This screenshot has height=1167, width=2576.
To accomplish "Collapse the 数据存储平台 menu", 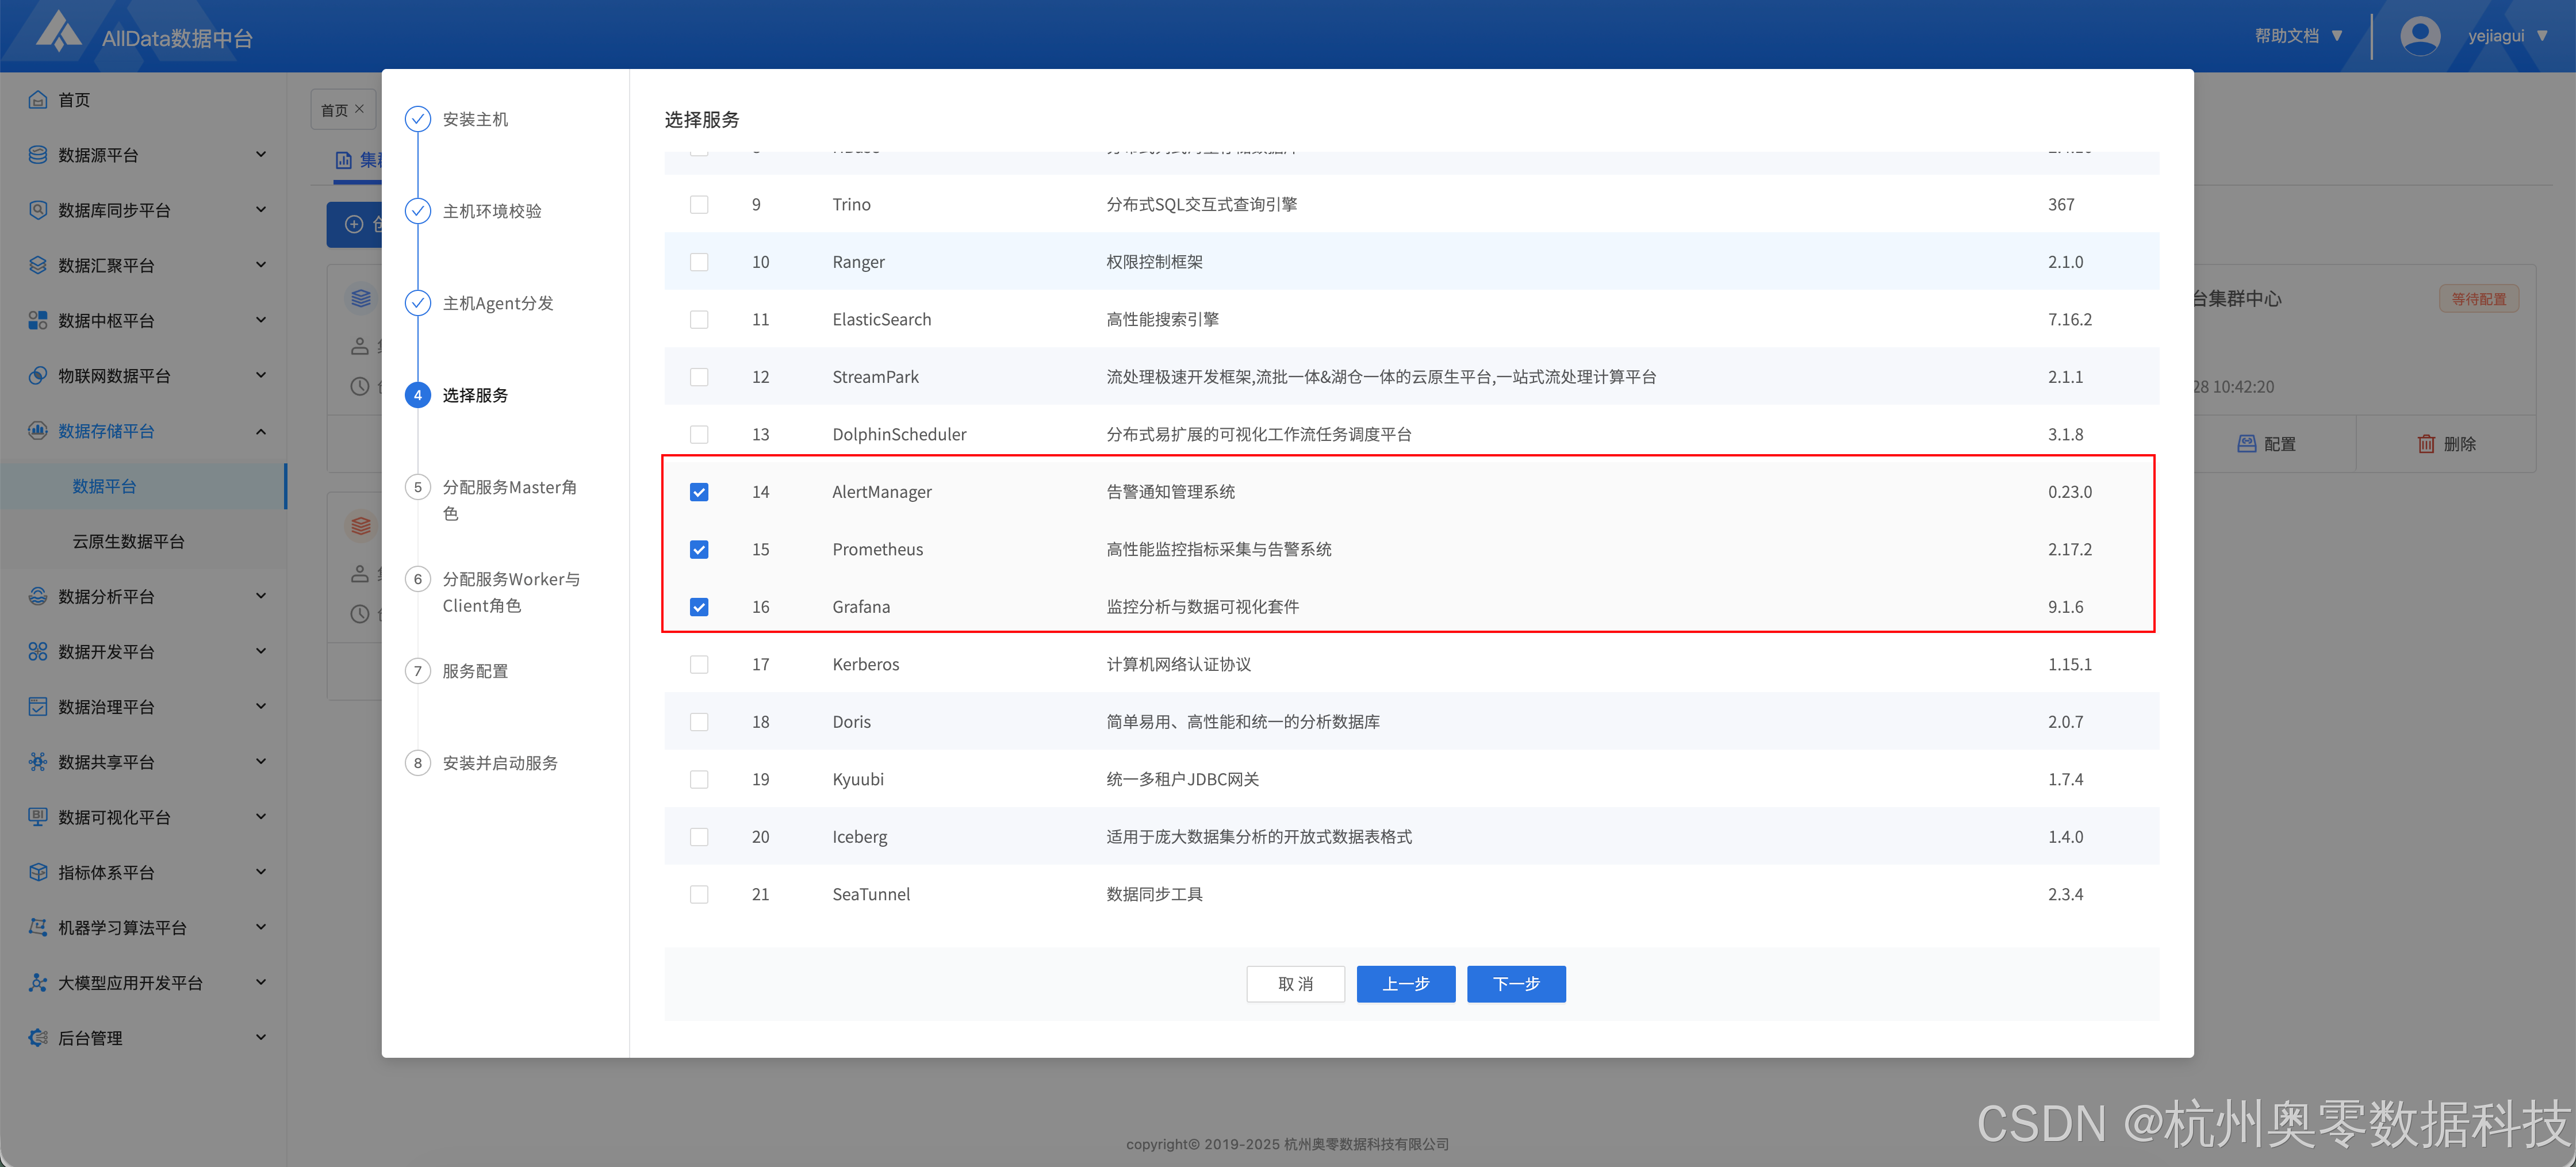I will click(x=261, y=431).
